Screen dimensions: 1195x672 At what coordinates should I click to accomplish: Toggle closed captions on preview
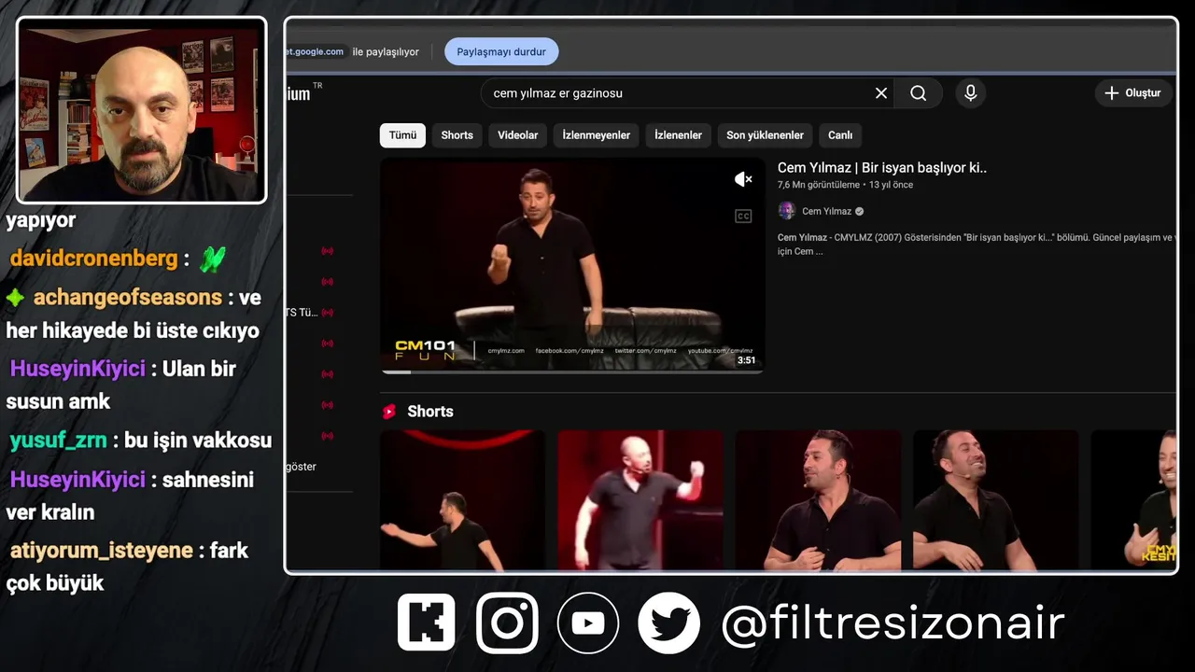(x=743, y=217)
